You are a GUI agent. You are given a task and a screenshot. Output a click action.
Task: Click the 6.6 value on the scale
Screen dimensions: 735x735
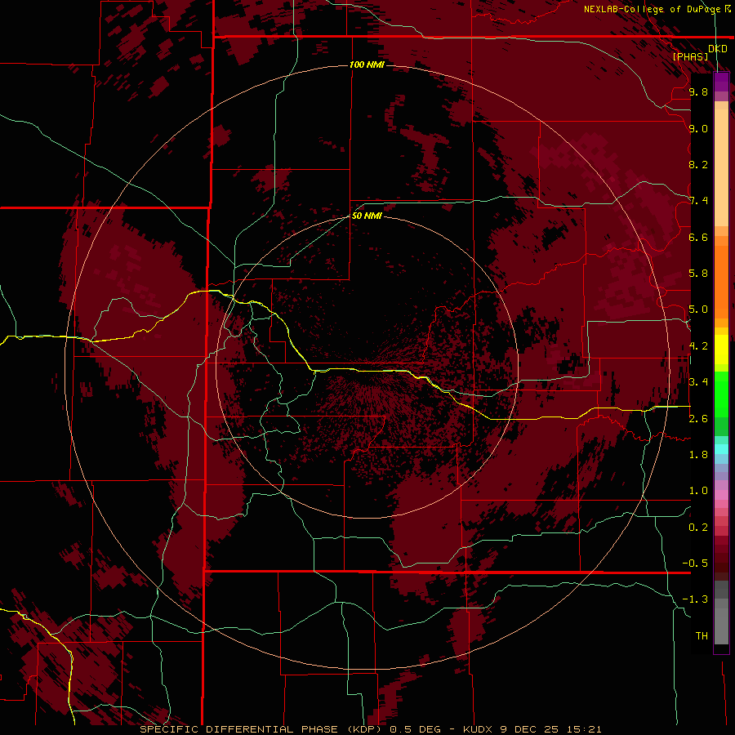(698, 237)
